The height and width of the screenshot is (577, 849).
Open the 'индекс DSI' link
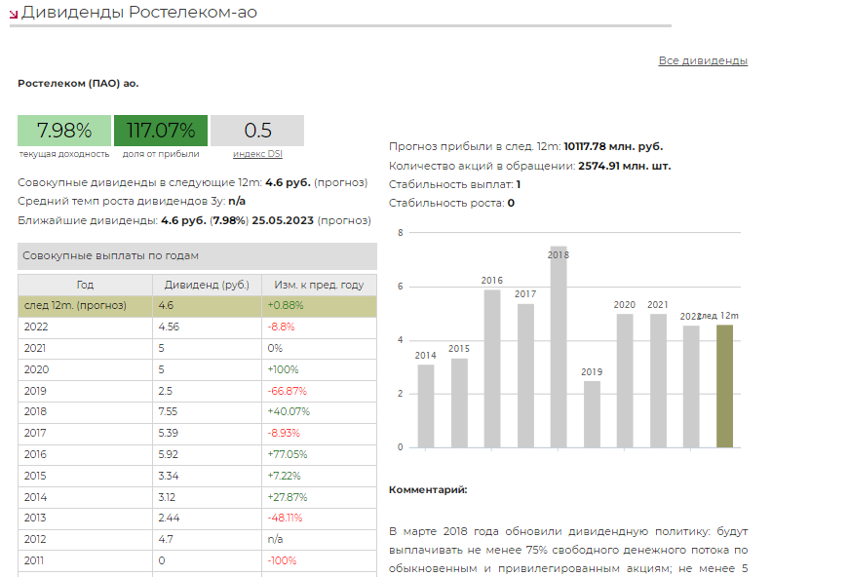(x=257, y=154)
